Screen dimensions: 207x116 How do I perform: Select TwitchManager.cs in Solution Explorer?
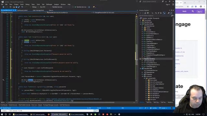(151, 67)
